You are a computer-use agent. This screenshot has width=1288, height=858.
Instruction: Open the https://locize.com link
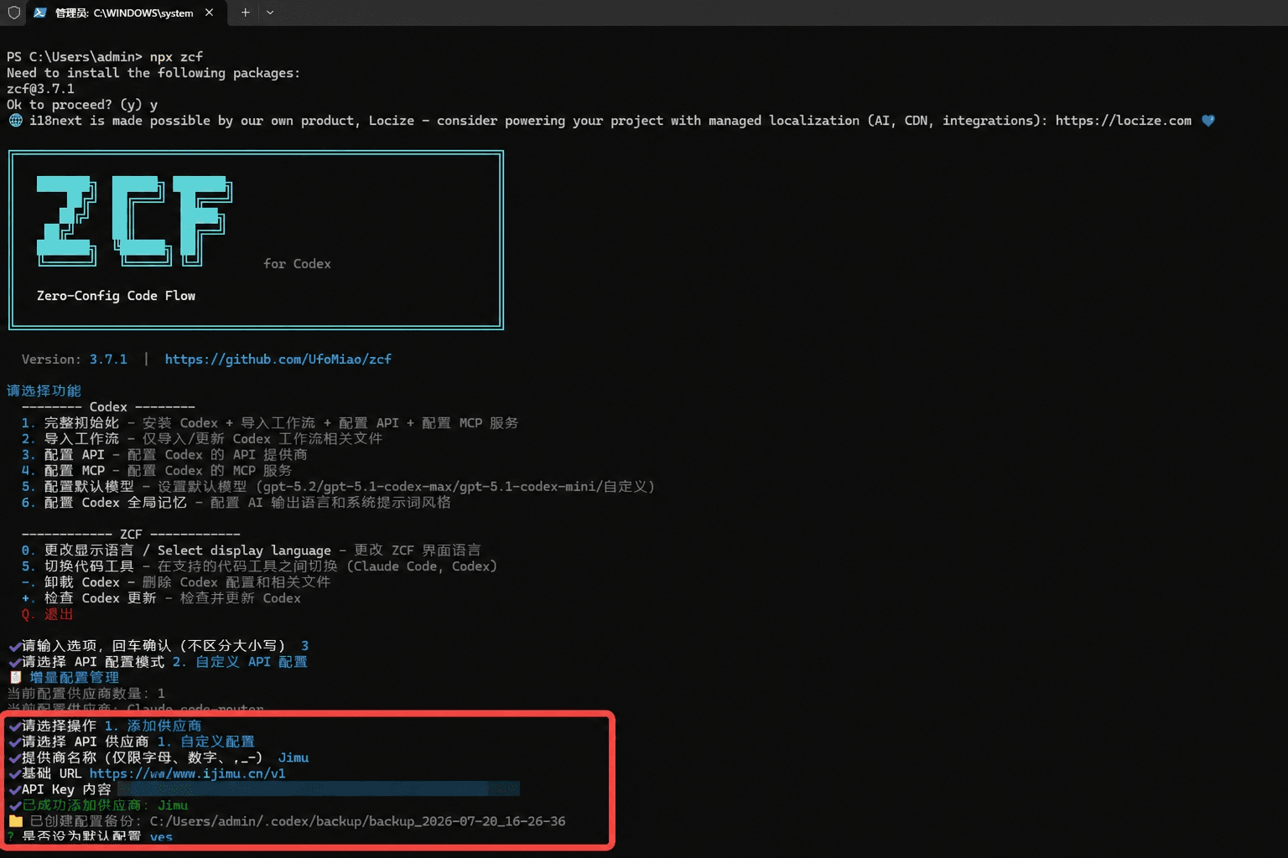[x=1123, y=121]
